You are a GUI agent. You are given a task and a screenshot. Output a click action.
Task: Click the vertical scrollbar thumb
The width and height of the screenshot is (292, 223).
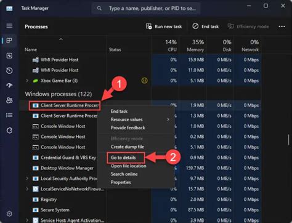tap(288, 139)
